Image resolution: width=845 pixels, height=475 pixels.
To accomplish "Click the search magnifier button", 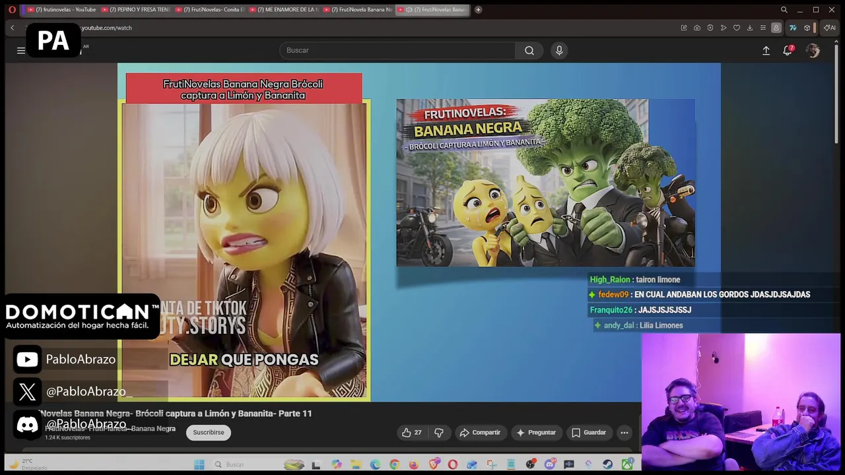I will click(529, 50).
